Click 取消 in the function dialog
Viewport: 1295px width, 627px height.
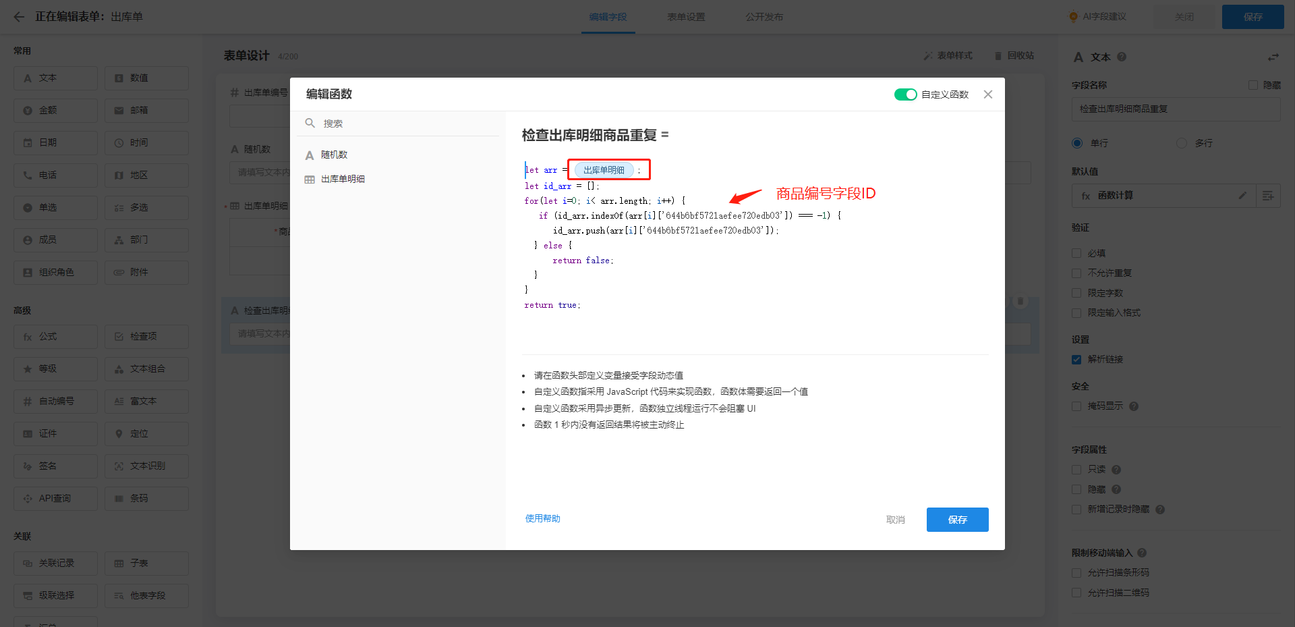[x=896, y=520]
